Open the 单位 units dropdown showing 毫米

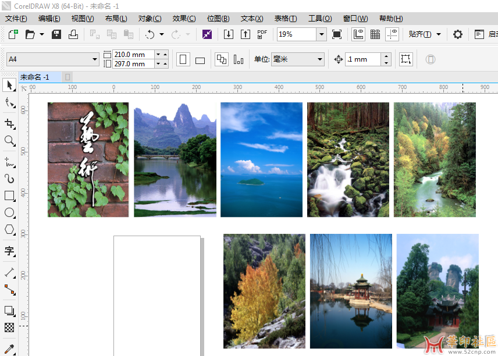tap(298, 59)
